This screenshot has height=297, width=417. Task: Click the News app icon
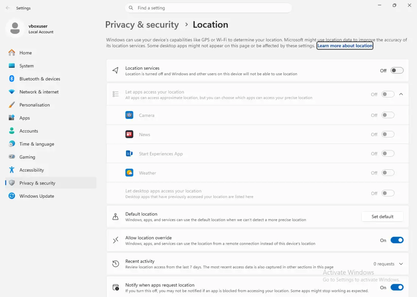tap(129, 134)
